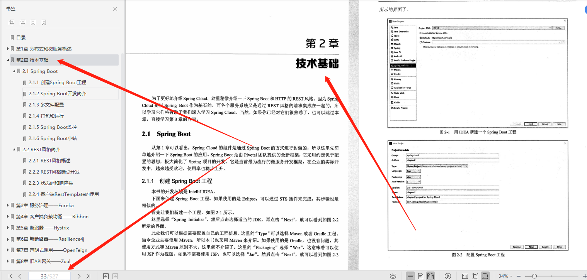Image resolution: width=587 pixels, height=280 pixels.
Task: Open bookmark 2.2.4 客户端RestTemplate的使用
Action: pyautogui.click(x=64, y=194)
